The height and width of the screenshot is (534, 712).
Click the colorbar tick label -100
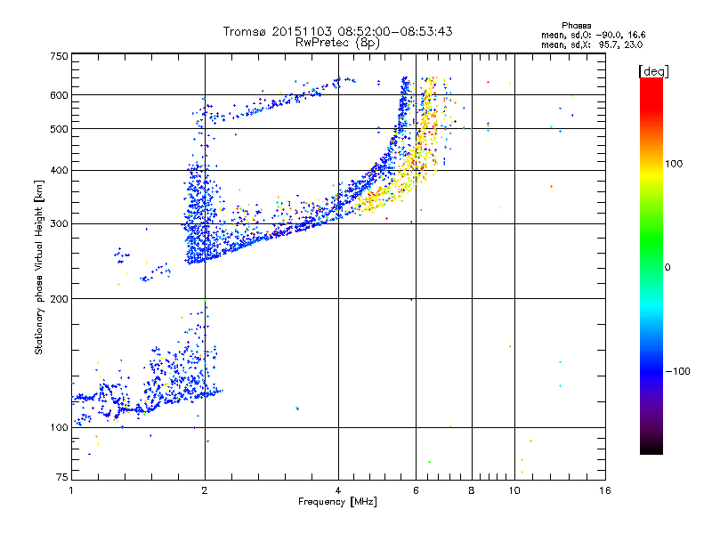tap(677, 371)
